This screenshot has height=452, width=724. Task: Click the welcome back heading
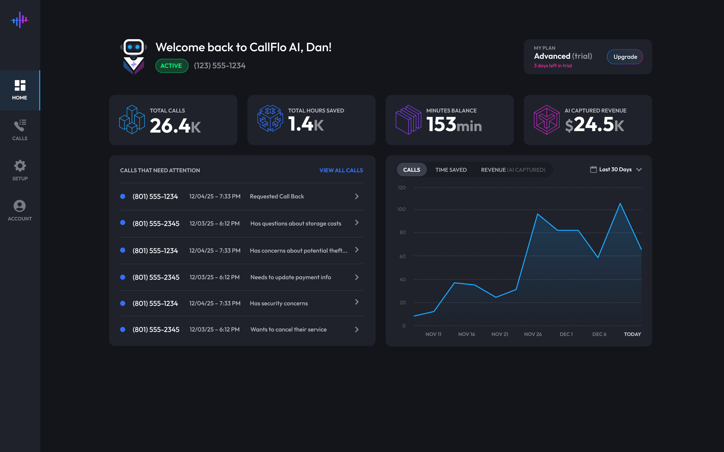(x=243, y=47)
